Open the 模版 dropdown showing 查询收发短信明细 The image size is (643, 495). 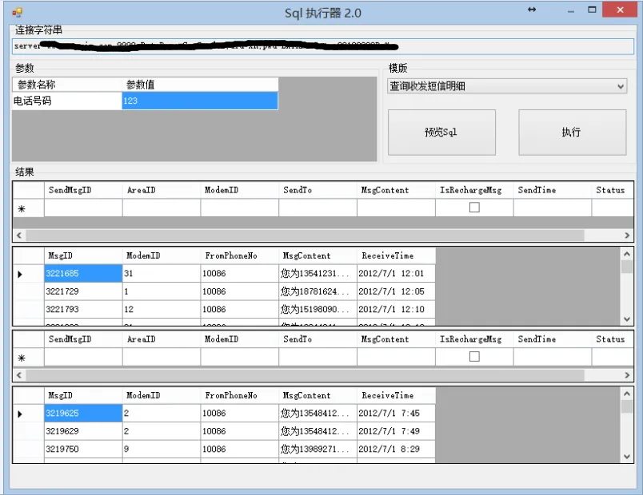[x=507, y=86]
